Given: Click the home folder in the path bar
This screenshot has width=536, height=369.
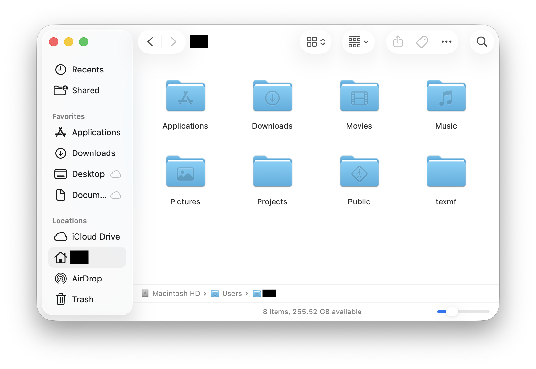Looking at the screenshot, I should click(264, 294).
